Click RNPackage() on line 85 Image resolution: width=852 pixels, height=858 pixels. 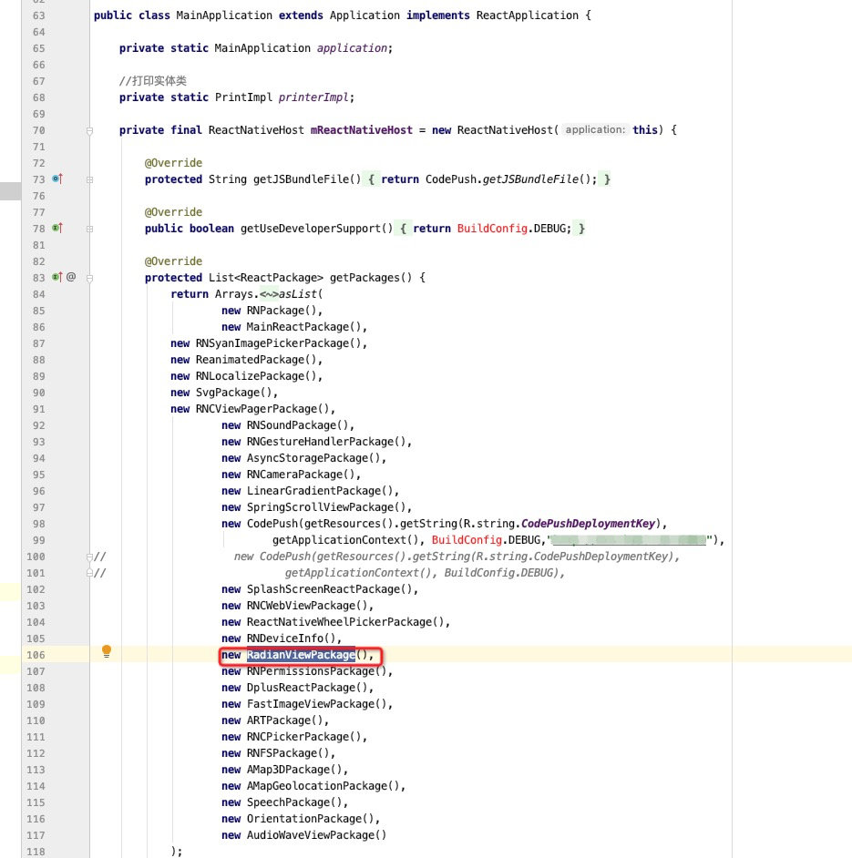point(282,311)
